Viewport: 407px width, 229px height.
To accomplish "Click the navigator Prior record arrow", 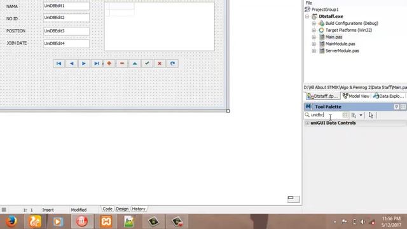I will click(71, 64).
